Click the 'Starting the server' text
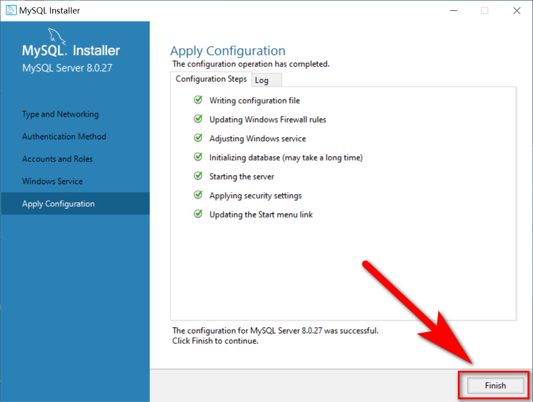The width and height of the screenshot is (533, 402). 242,177
